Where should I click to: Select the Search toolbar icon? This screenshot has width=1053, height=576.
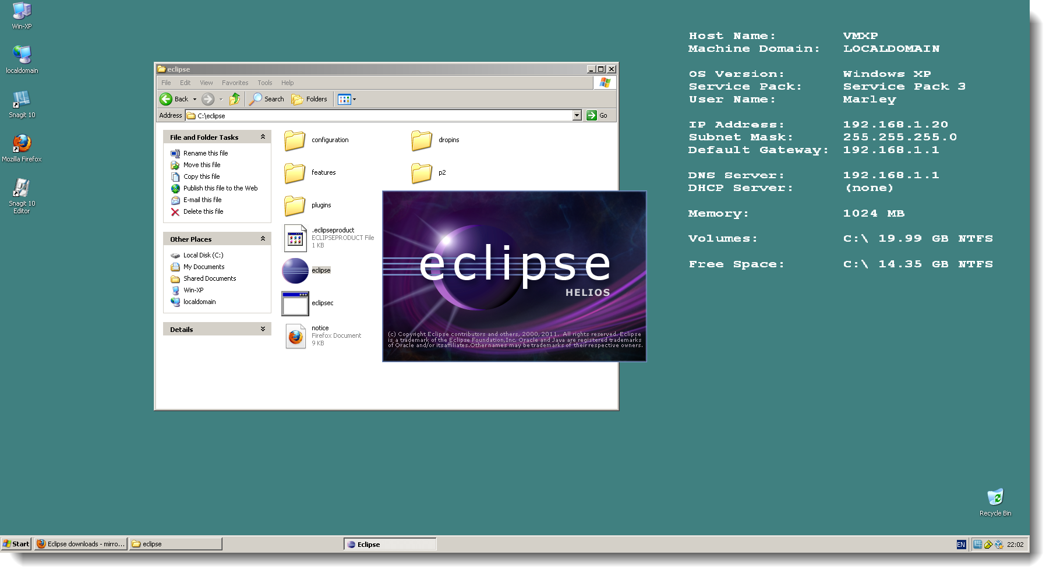point(266,99)
